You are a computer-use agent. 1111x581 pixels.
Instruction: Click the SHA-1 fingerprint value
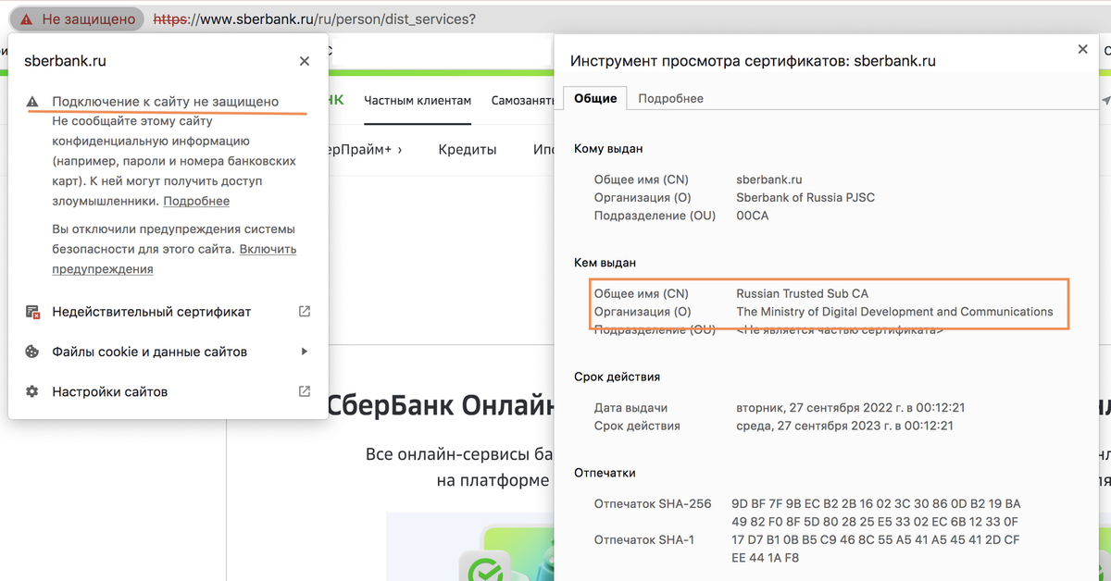(x=876, y=549)
